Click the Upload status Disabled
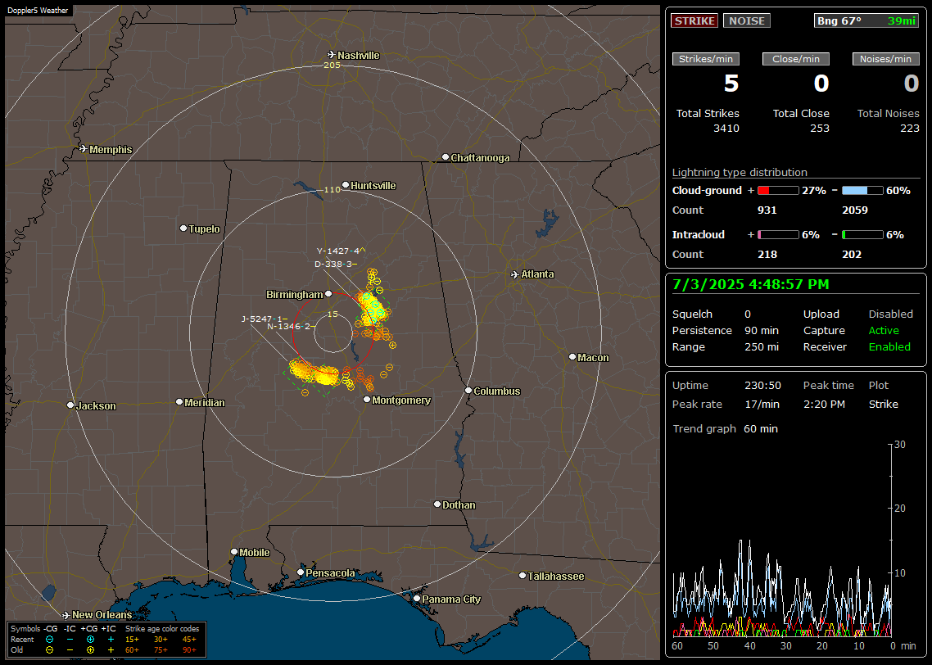The width and height of the screenshot is (932, 665). tap(890, 314)
